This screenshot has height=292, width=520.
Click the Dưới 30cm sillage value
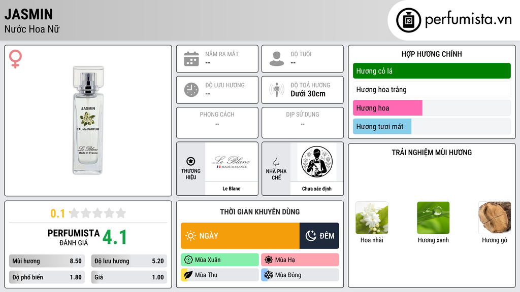coord(308,94)
